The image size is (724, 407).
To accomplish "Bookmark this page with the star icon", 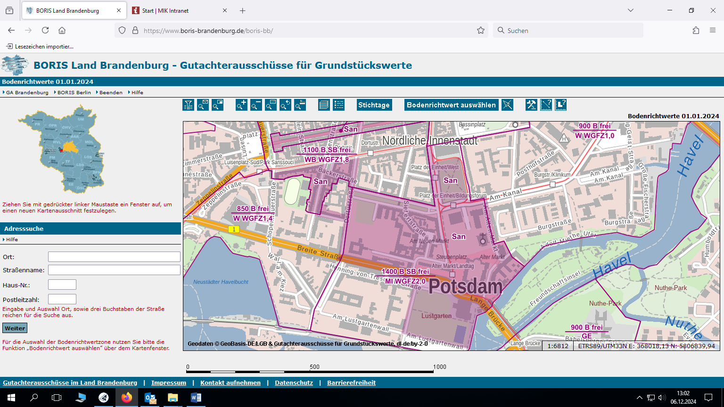I will pos(481,30).
